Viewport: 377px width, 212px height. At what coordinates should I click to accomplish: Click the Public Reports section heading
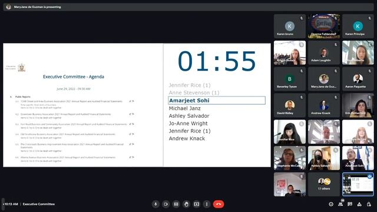click(23, 97)
